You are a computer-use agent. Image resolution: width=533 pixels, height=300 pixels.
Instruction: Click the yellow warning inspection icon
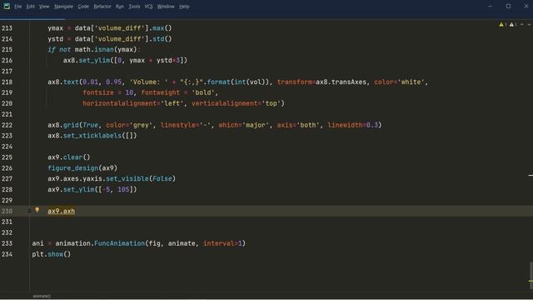click(501, 24)
